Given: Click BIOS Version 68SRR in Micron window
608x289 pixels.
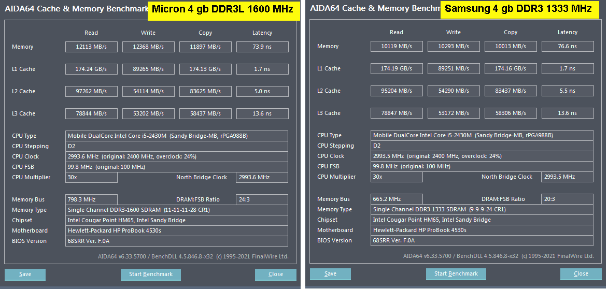Looking at the screenshot, I should [x=177, y=241].
